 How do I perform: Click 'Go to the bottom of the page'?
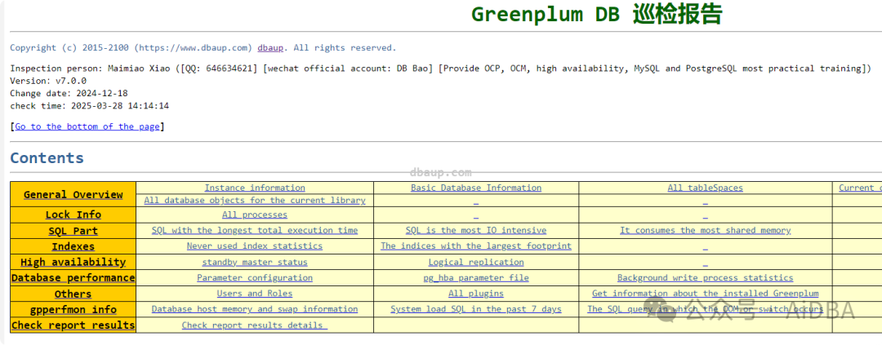tap(87, 126)
